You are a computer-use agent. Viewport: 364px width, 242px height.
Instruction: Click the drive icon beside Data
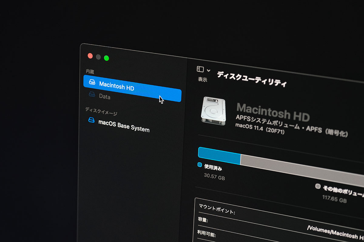click(92, 95)
